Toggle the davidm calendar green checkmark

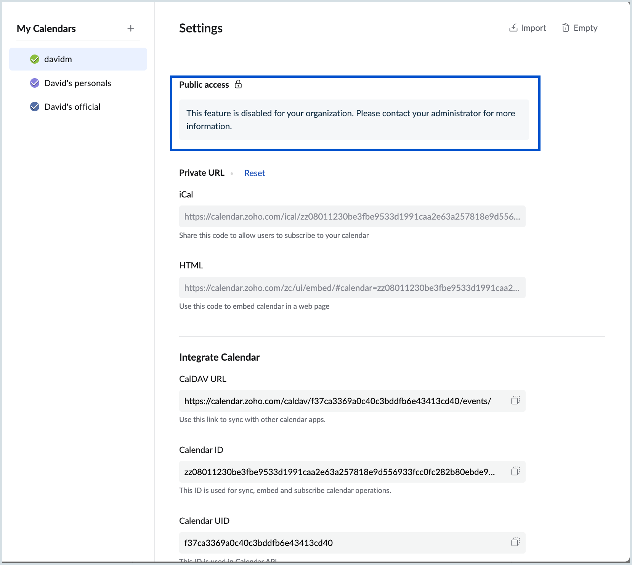tap(35, 59)
